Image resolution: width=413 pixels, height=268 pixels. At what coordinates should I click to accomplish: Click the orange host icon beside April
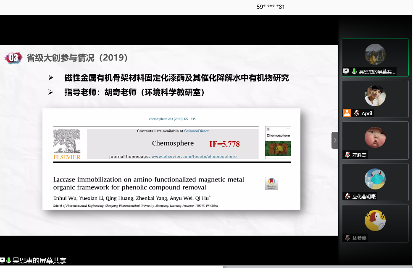click(x=347, y=113)
